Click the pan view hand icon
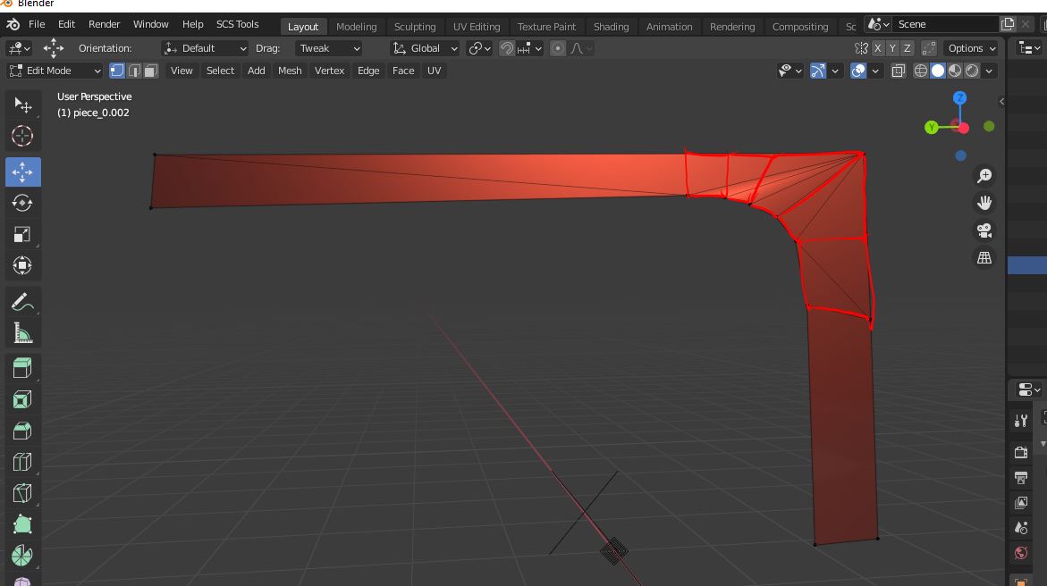The image size is (1047, 586). 984,203
